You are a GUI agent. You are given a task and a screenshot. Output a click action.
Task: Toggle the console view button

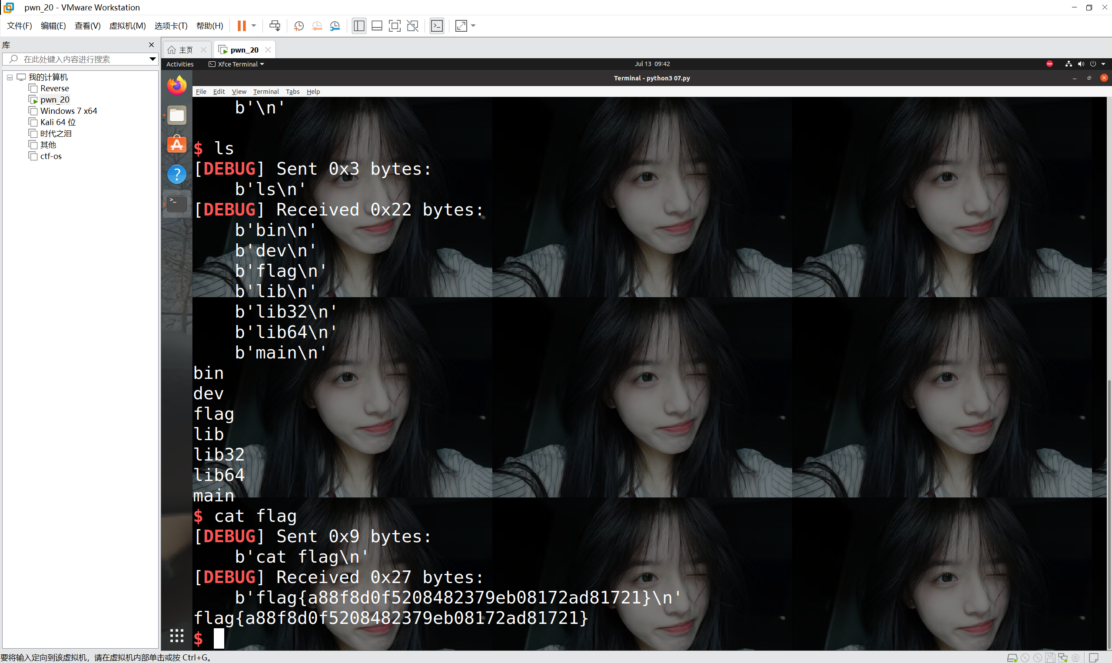pos(436,26)
